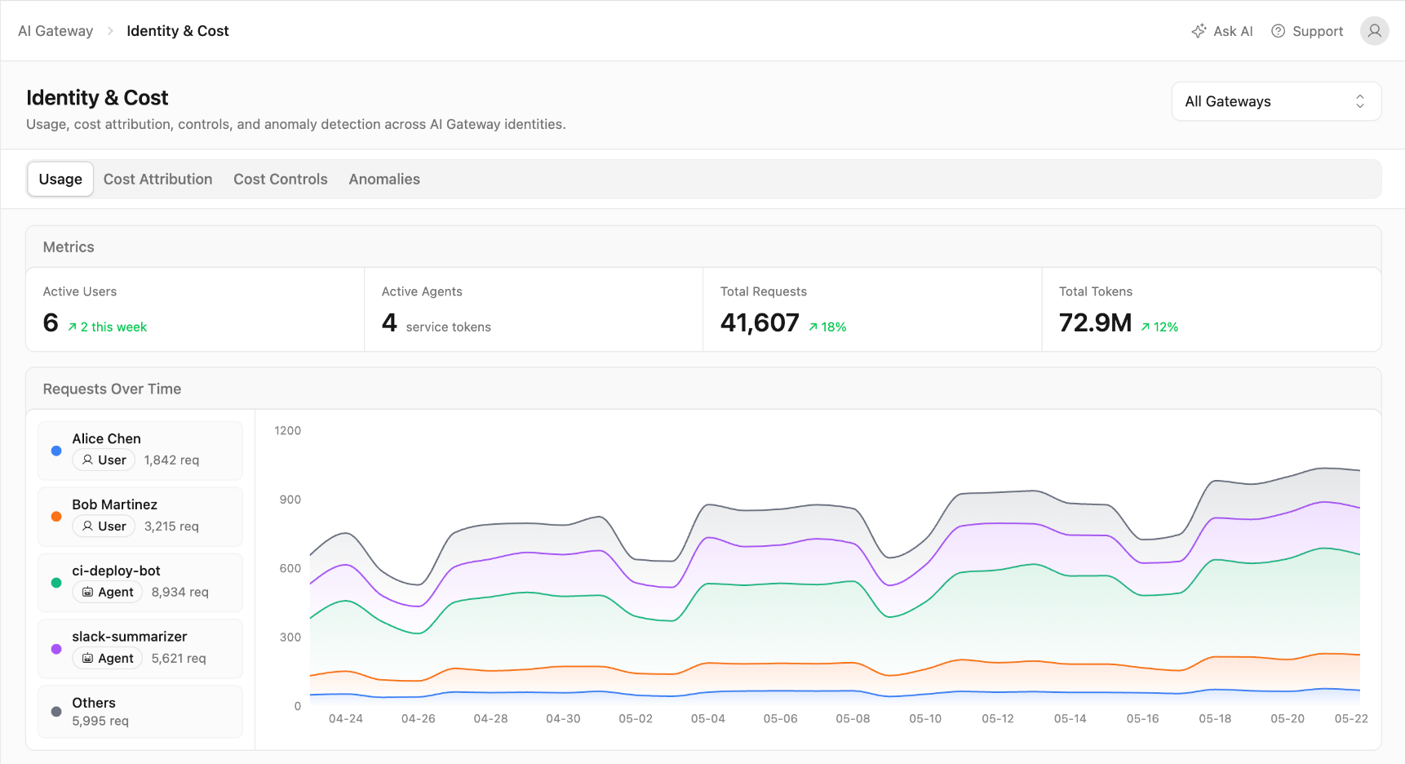
Task: Click the agent icon in ci-deploy-bot's badge
Action: pyautogui.click(x=87, y=592)
